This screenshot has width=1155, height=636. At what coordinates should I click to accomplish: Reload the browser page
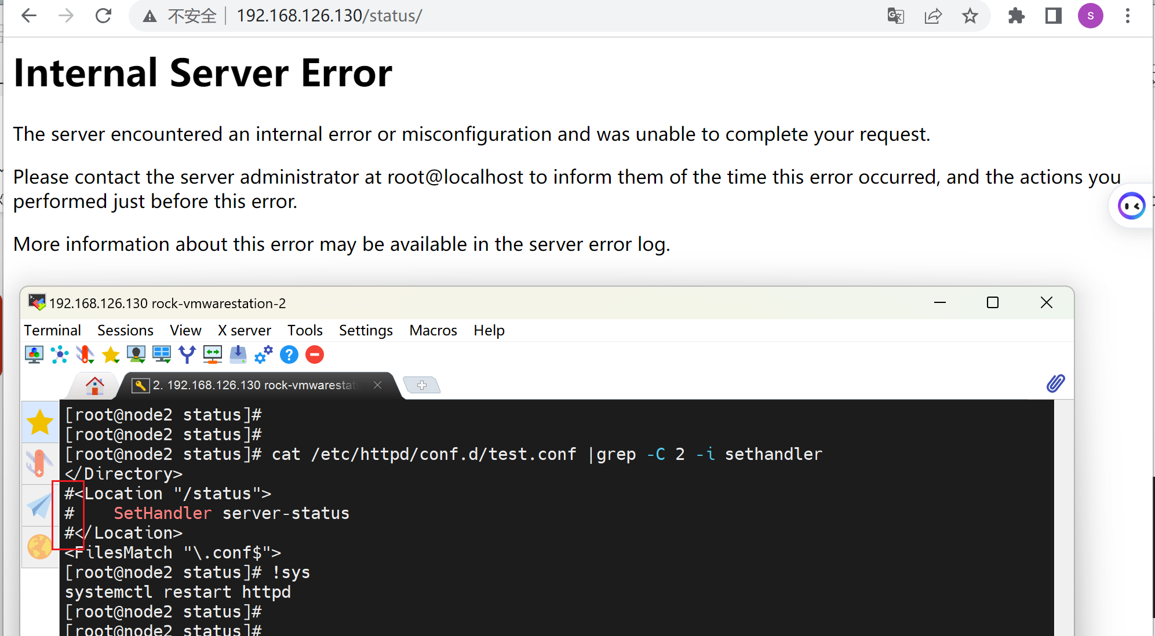click(x=103, y=16)
